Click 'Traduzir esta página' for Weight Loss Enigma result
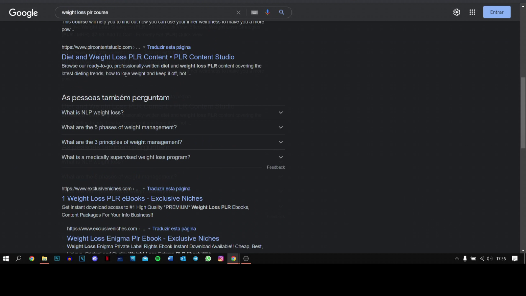526x296 pixels. tap(174, 229)
